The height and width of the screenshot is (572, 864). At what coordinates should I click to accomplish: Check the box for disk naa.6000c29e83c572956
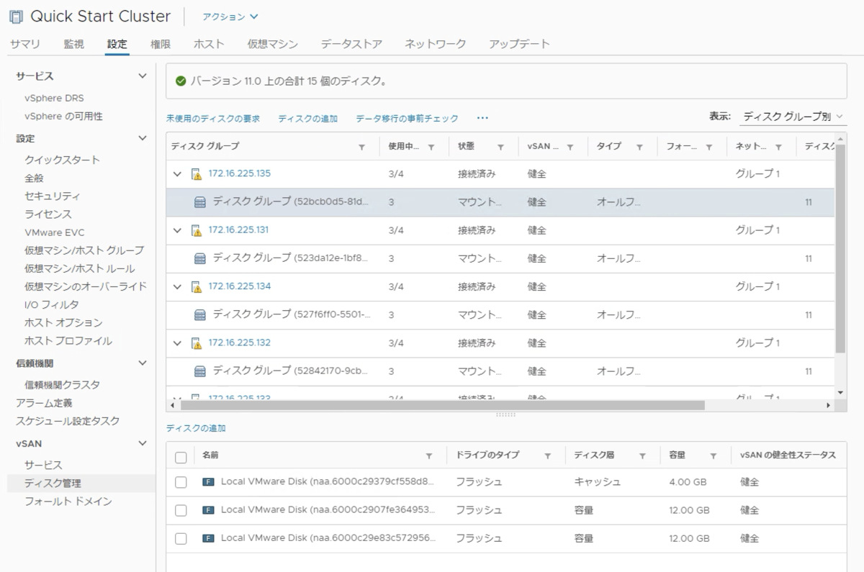pos(181,538)
